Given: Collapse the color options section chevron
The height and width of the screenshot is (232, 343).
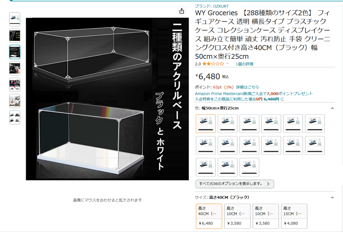Looking at the screenshot, I should 332,108.
